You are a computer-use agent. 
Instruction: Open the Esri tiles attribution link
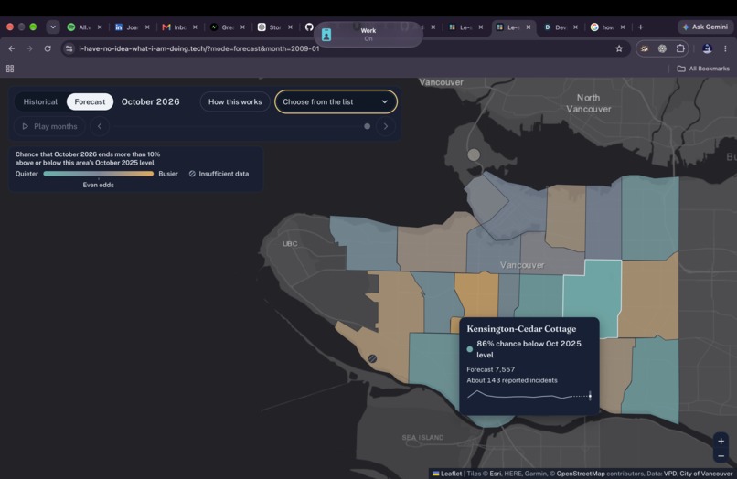(495, 474)
